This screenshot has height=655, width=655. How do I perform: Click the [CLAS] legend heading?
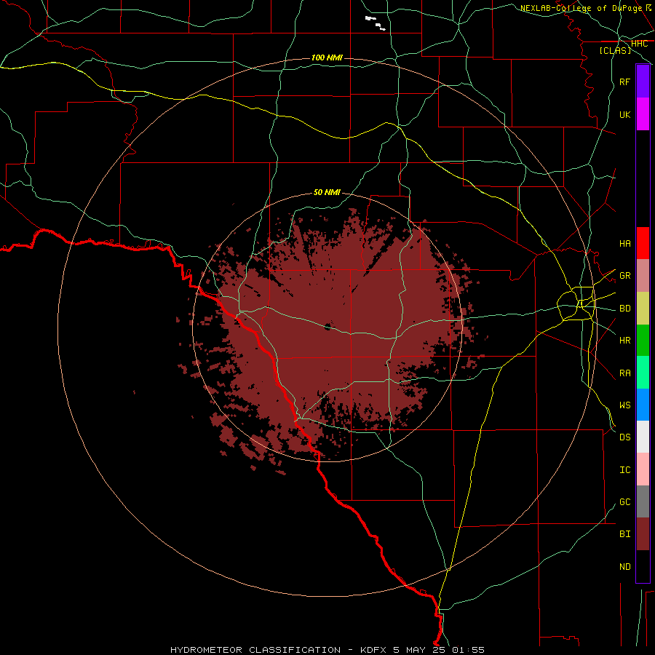[x=615, y=51]
